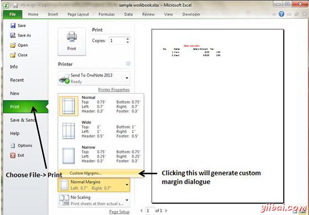Click the current page number field
Viewport: 309px width, 215px height.
click(x=150, y=211)
